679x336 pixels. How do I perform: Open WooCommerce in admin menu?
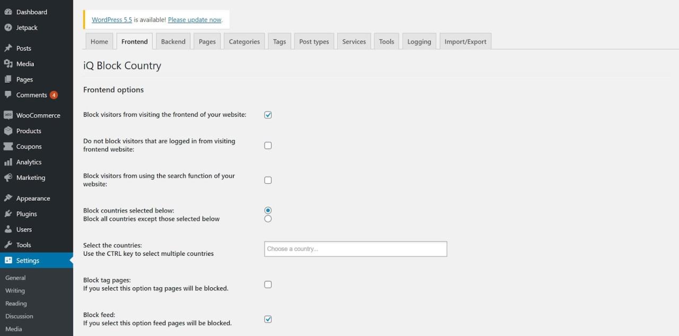(x=37, y=115)
